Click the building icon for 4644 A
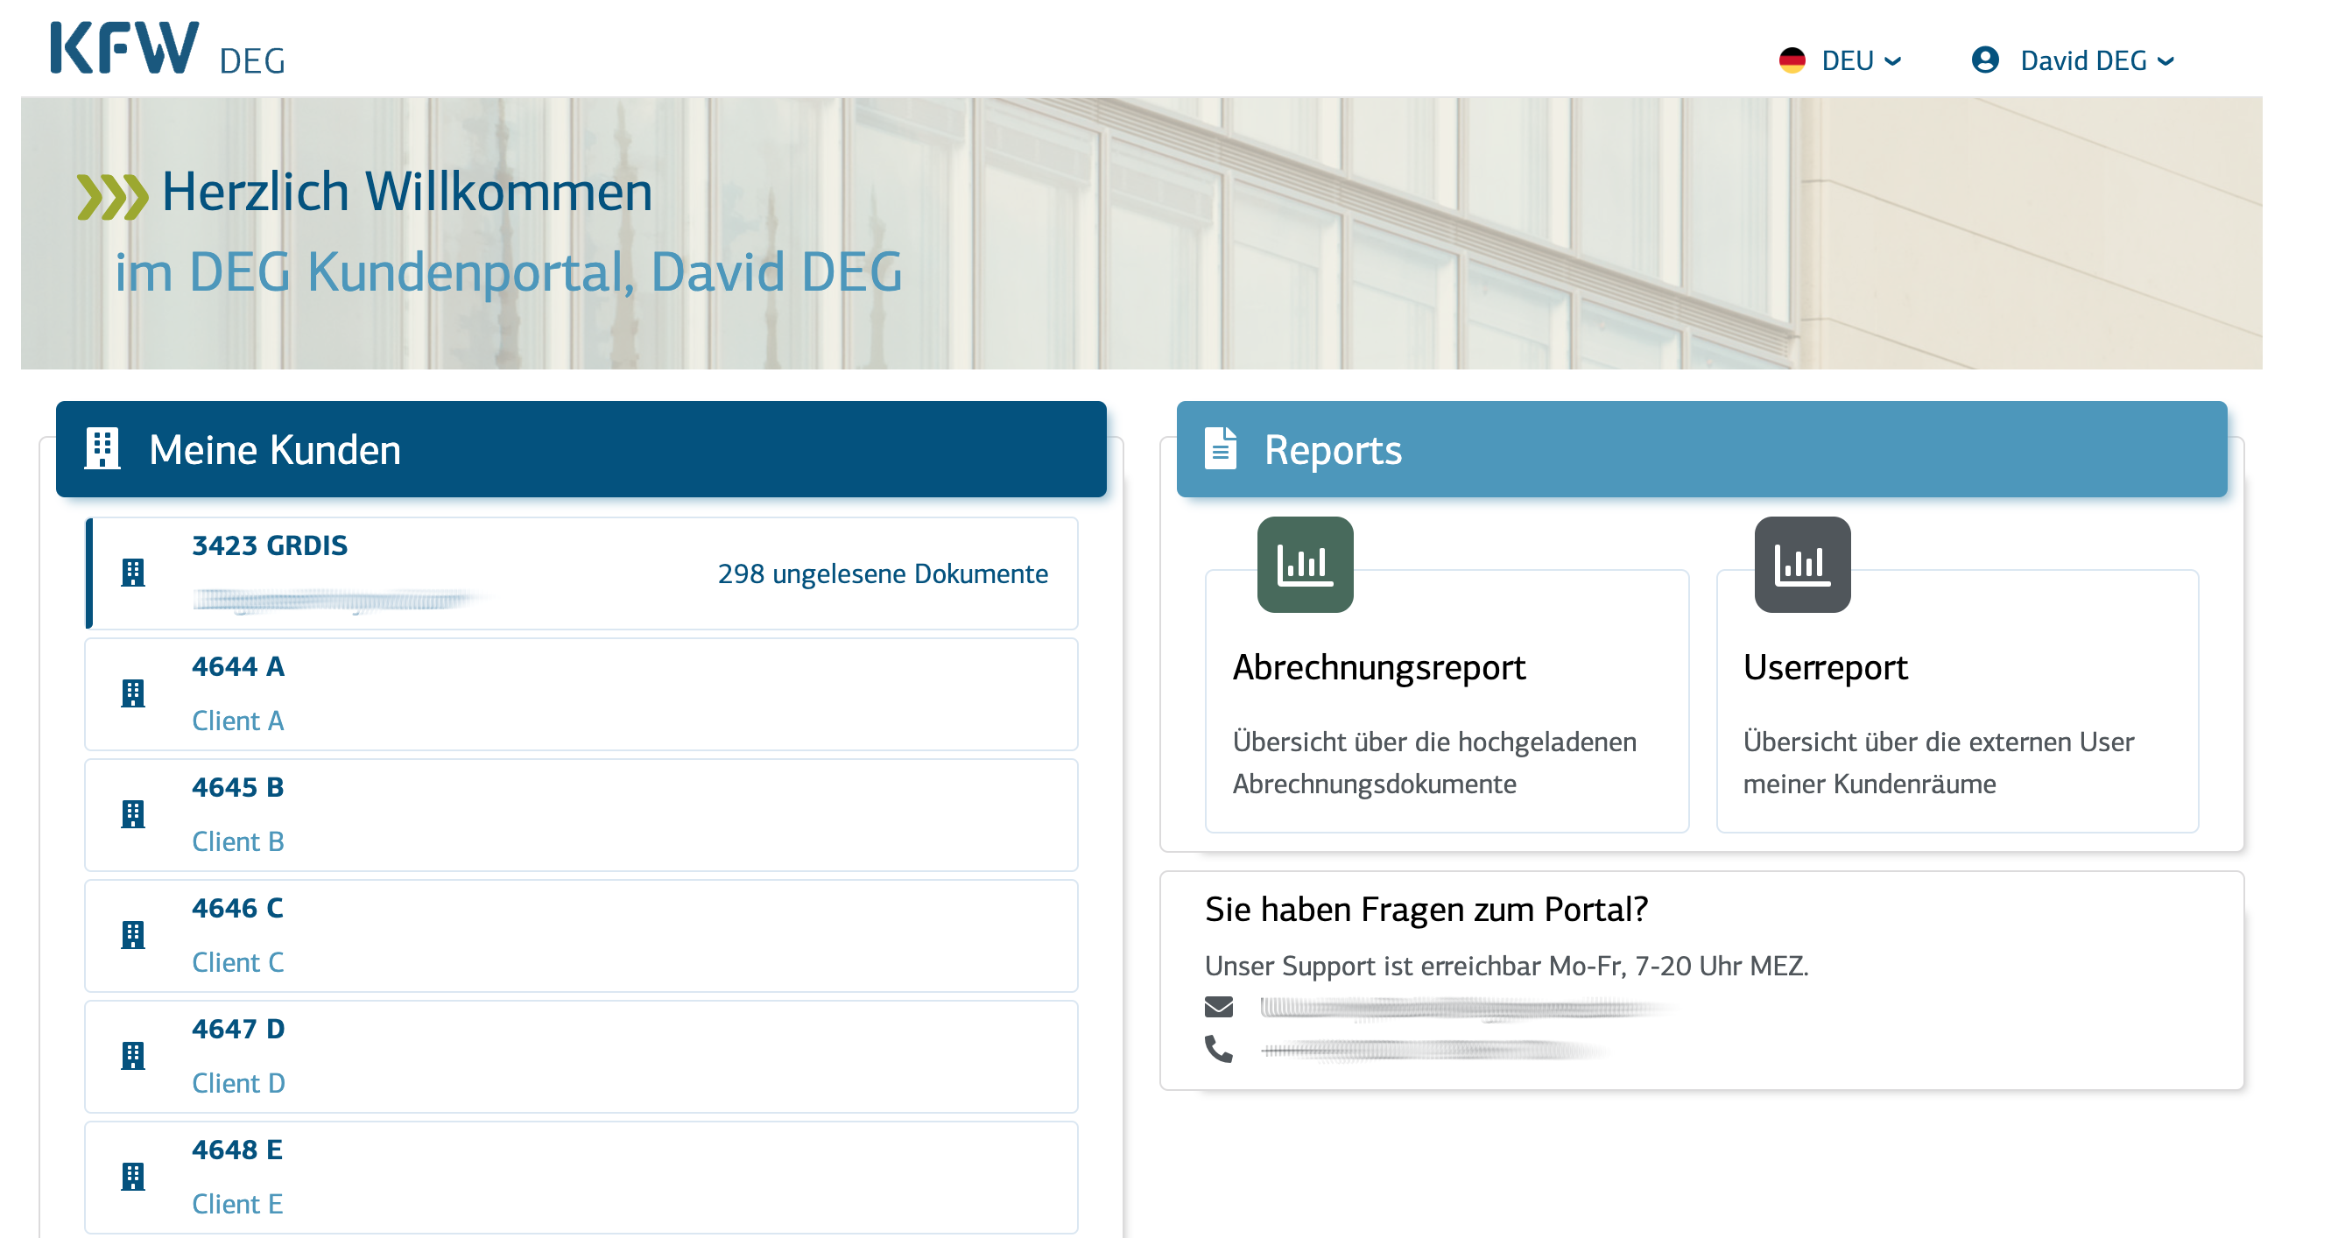Screen dimensions: 2338x1238 pyautogui.click(x=133, y=693)
